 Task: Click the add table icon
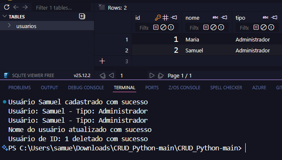82,16
